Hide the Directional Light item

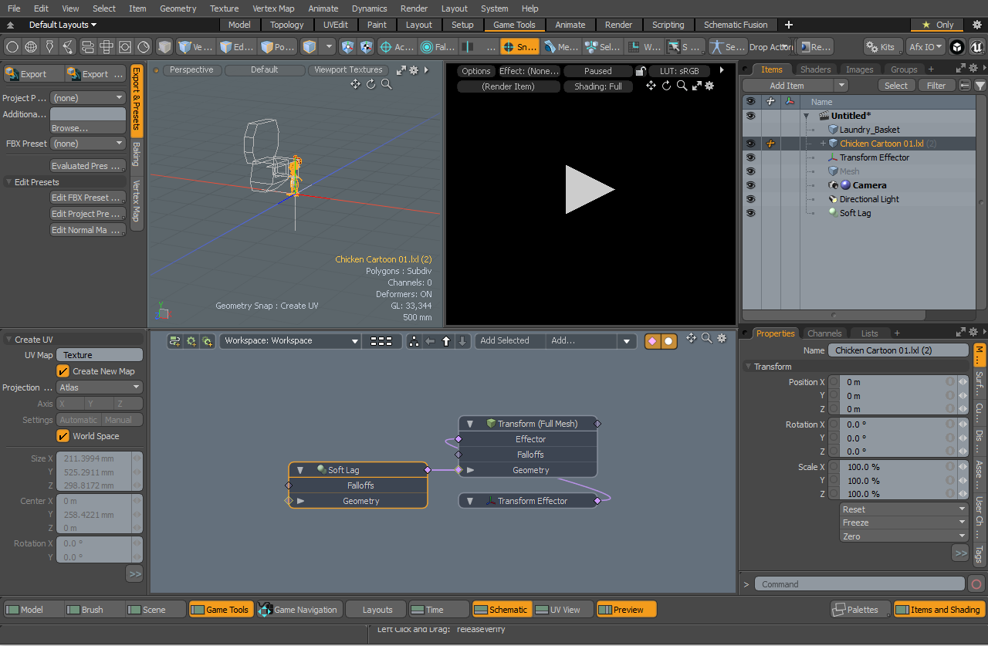[749, 199]
